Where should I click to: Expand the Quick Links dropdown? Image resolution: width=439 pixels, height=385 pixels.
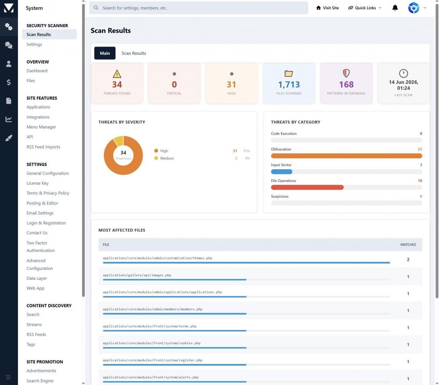click(364, 8)
